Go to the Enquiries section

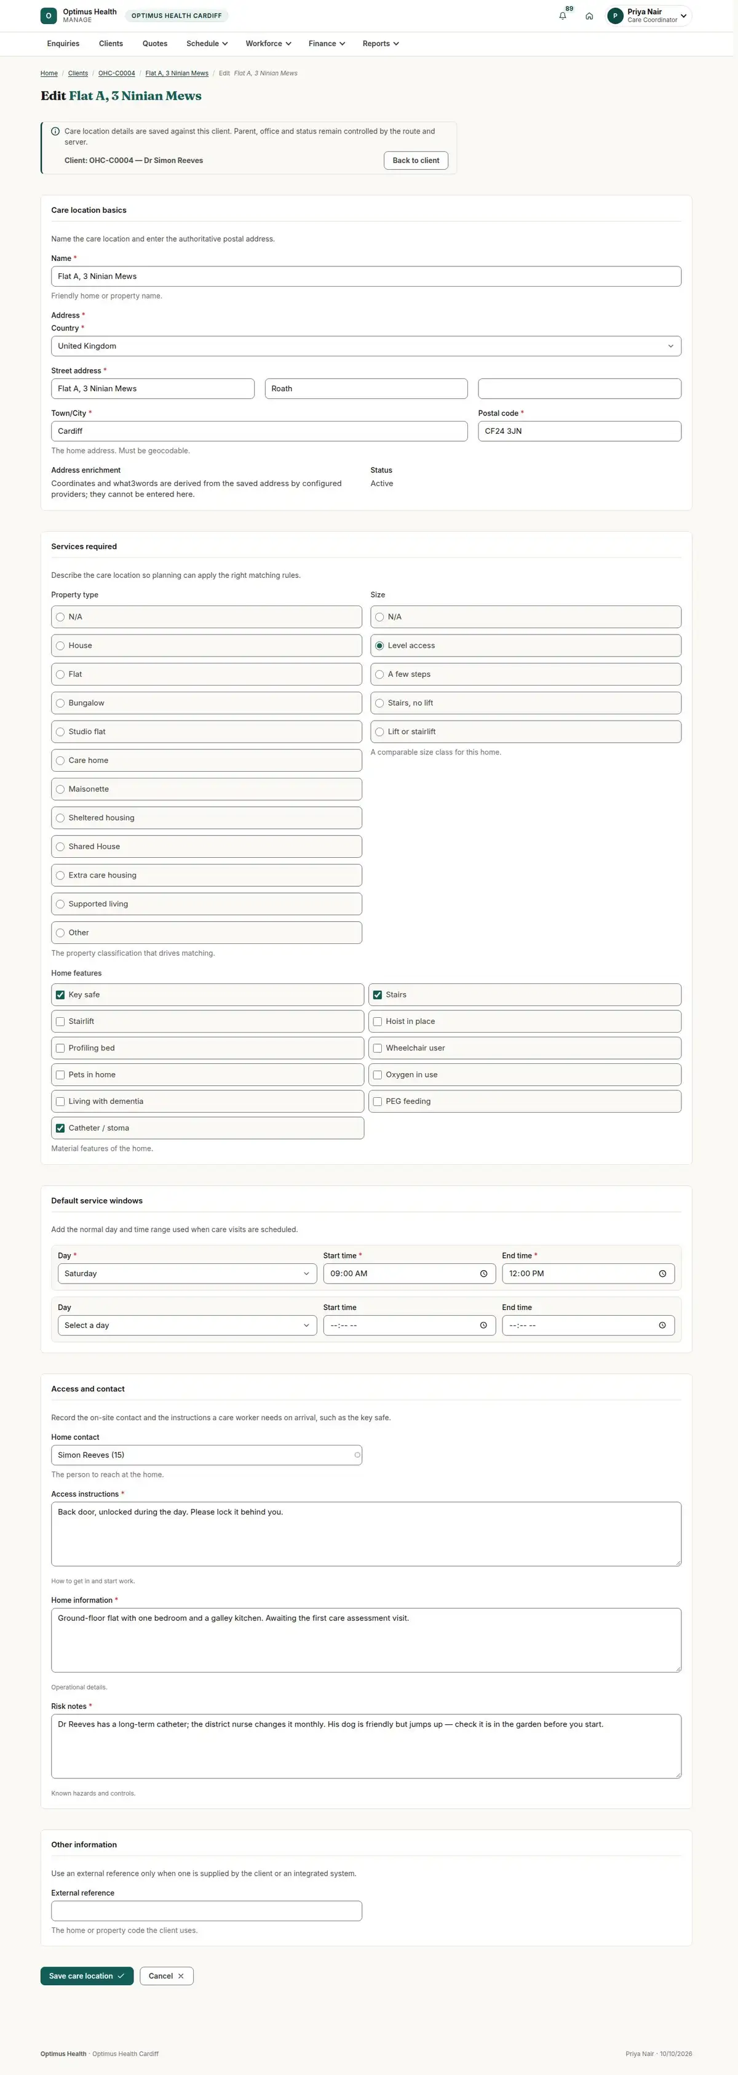pos(63,44)
